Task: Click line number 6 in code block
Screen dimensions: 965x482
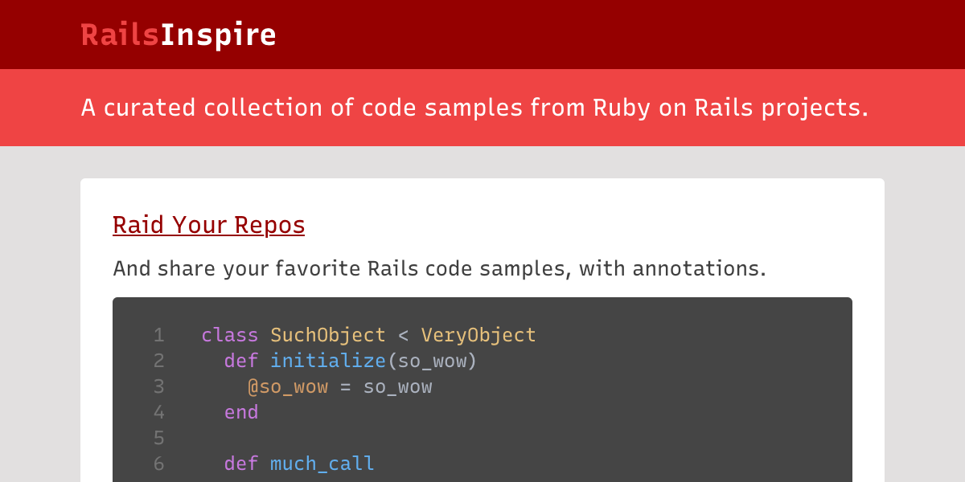Action: [x=158, y=464]
